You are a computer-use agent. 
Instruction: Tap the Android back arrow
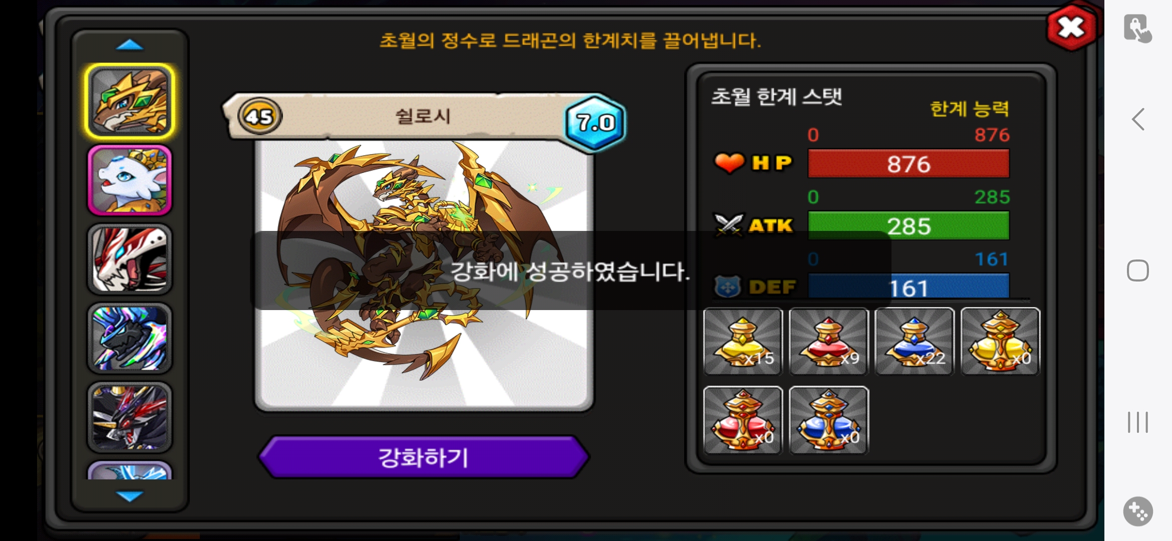(x=1138, y=119)
